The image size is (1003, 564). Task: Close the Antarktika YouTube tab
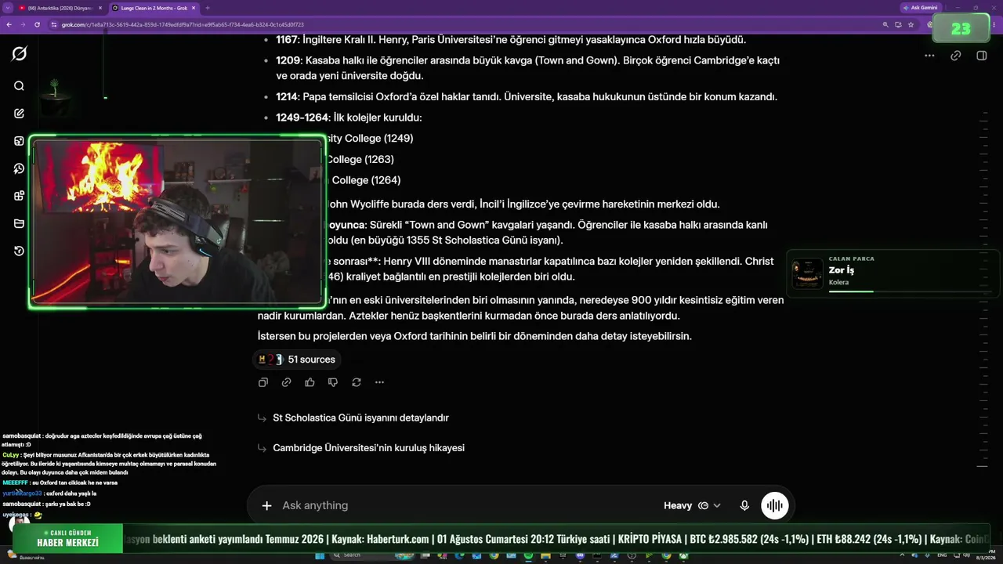click(100, 8)
